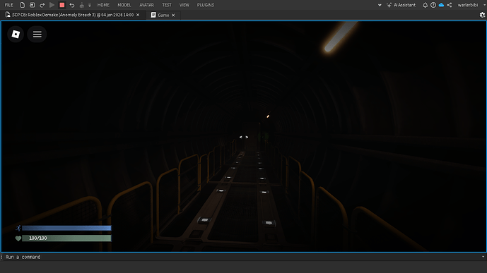This screenshot has height=273, width=487.
Task: Open the in-game hamburger menu
Action: pos(37,34)
